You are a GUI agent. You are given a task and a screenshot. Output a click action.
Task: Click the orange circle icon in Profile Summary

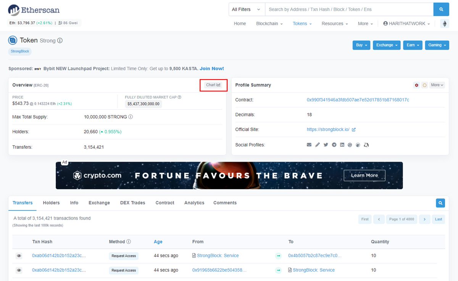point(424,85)
